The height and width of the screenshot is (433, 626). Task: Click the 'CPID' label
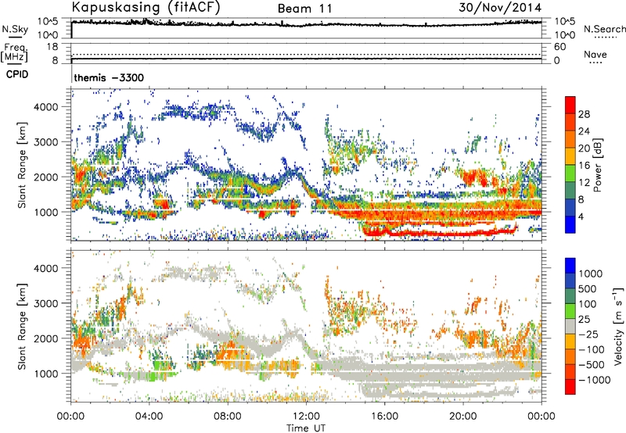[17, 74]
